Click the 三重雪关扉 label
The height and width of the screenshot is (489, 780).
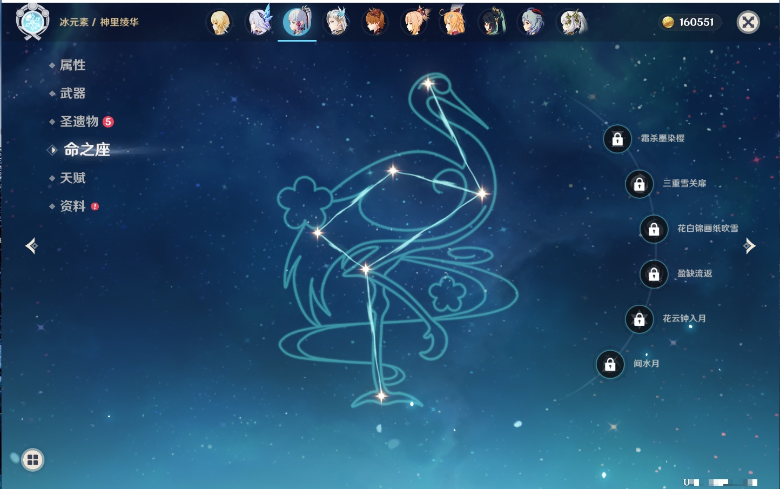coord(684,183)
